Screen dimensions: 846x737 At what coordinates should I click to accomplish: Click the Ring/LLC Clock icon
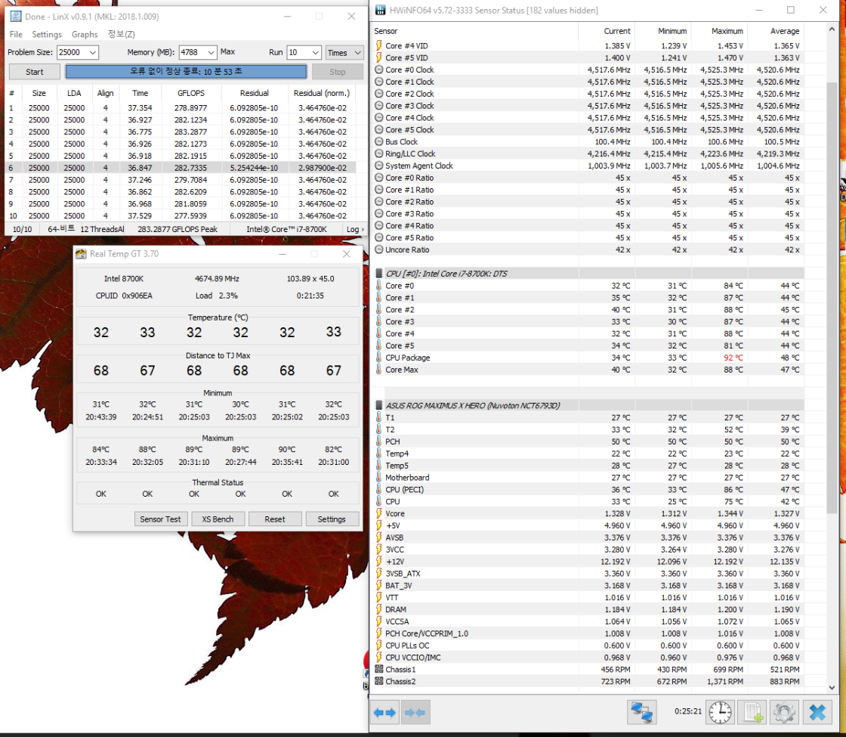tap(379, 153)
